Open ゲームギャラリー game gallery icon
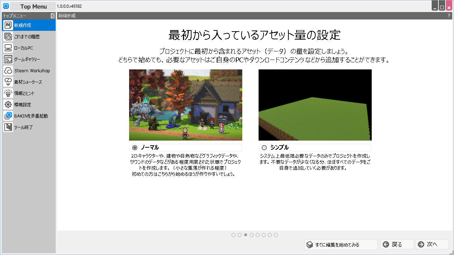Viewport: 454px width, 255px height. pyautogui.click(x=8, y=59)
